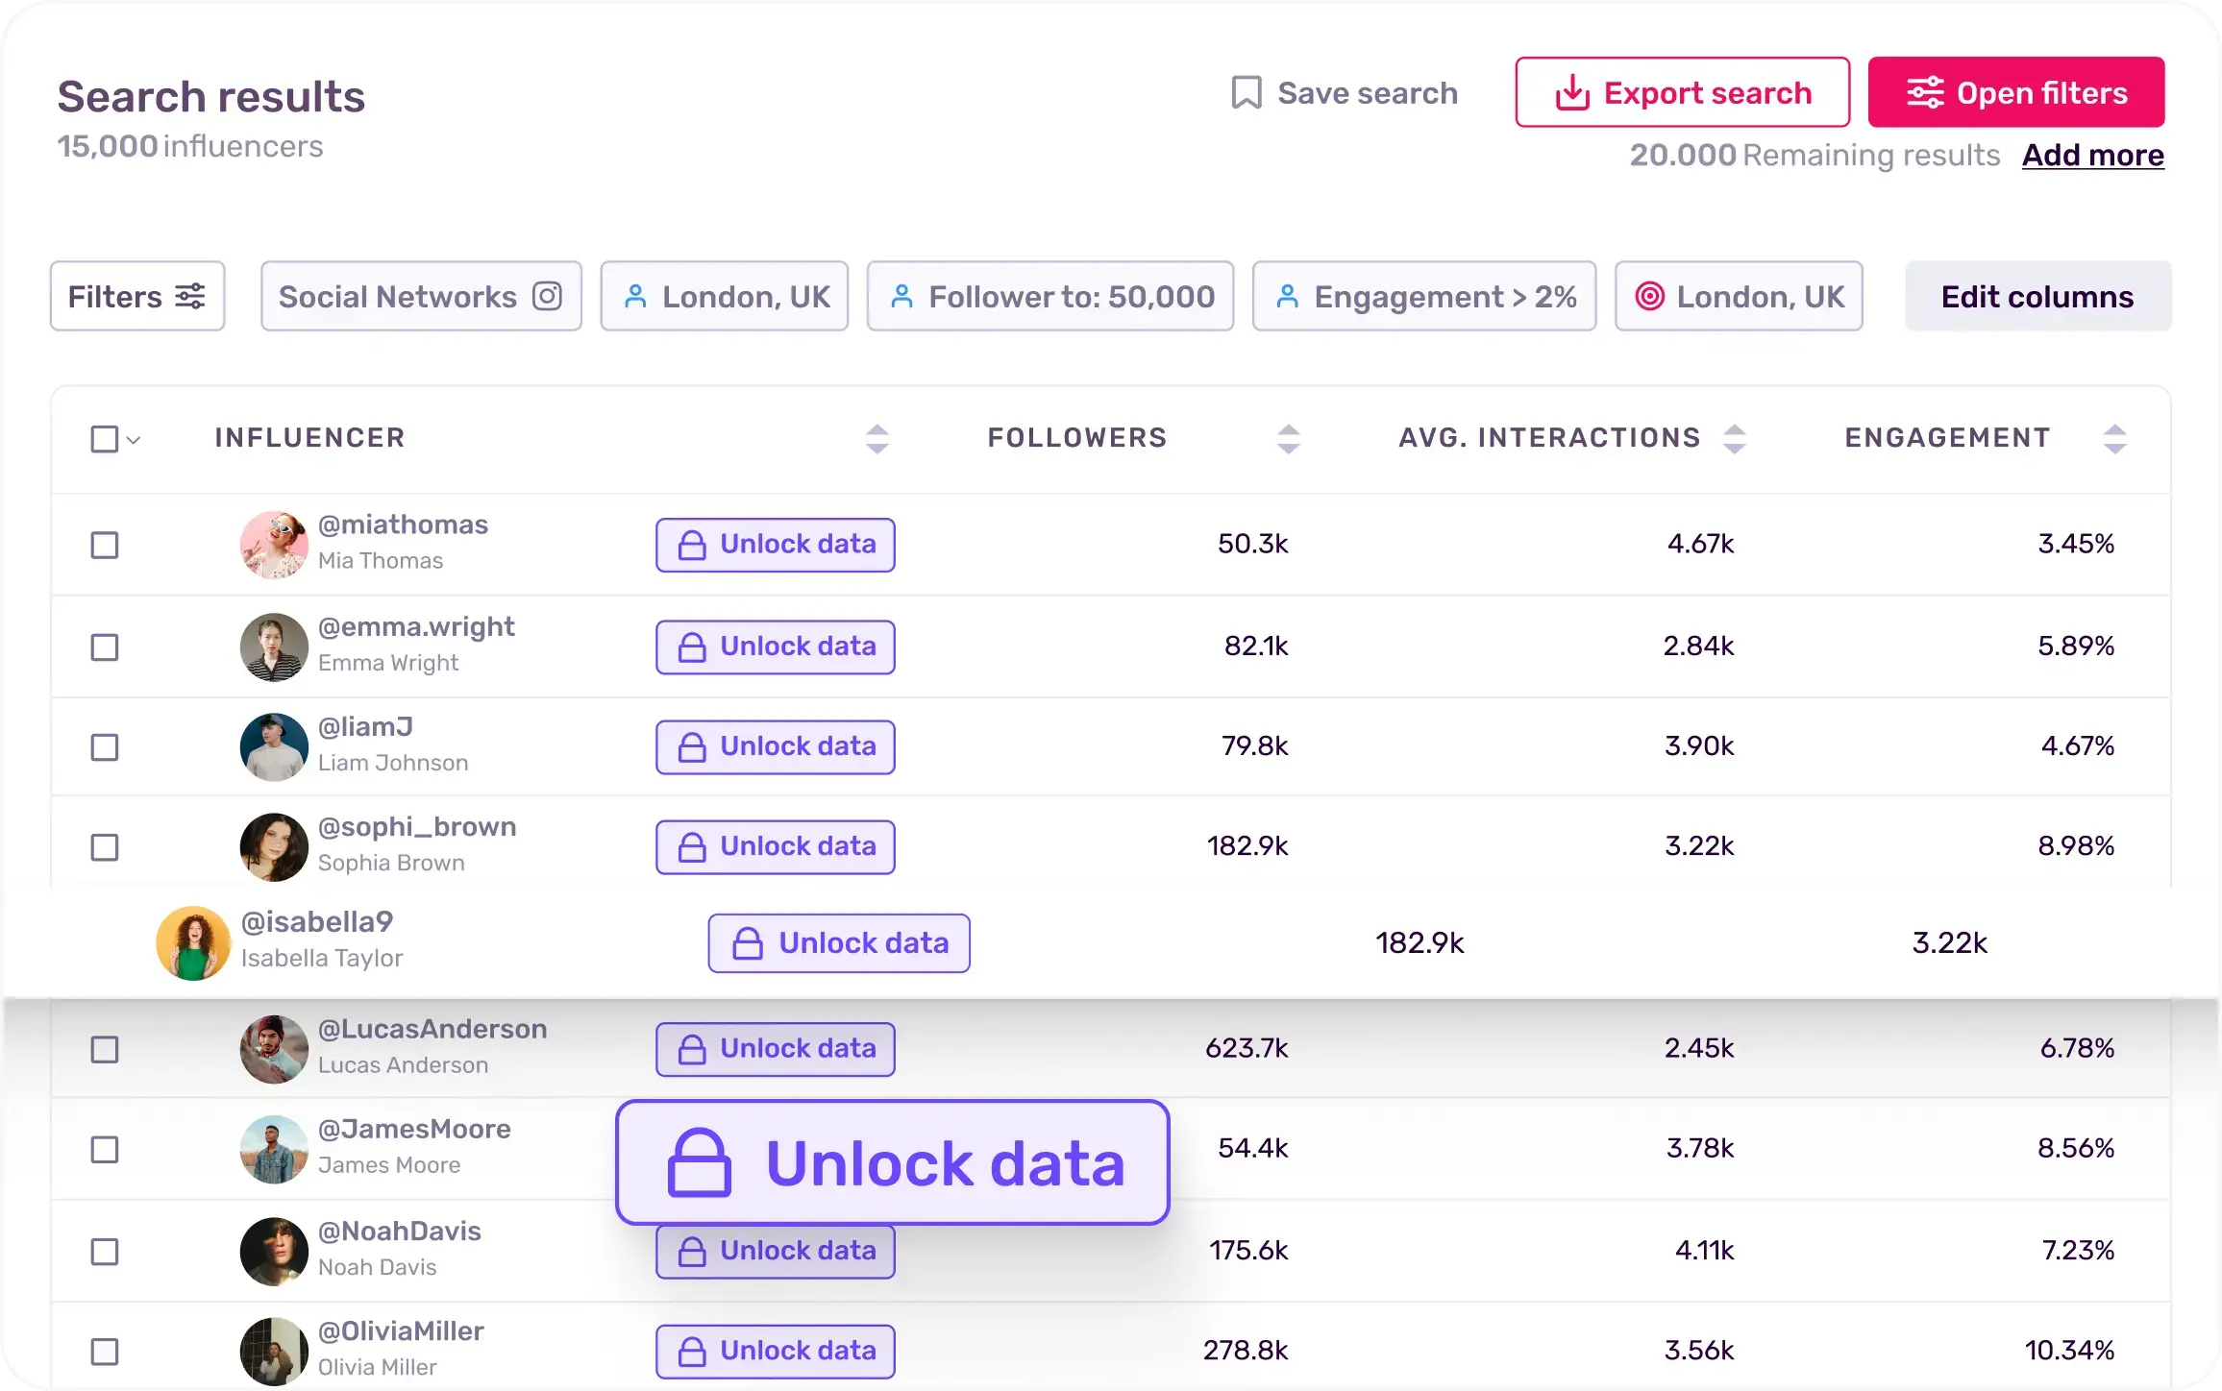
Task: Unlock data for @OliviaMiller
Action: pyautogui.click(x=776, y=1351)
